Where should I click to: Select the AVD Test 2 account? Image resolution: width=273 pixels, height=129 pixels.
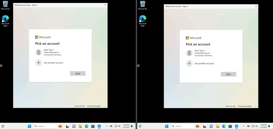pyautogui.click(x=211, y=53)
